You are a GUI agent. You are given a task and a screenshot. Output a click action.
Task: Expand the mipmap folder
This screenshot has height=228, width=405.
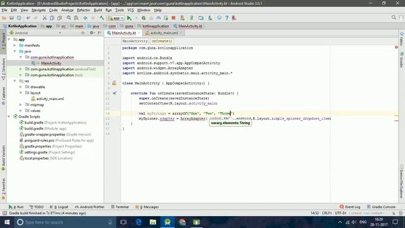pyautogui.click(x=21, y=104)
